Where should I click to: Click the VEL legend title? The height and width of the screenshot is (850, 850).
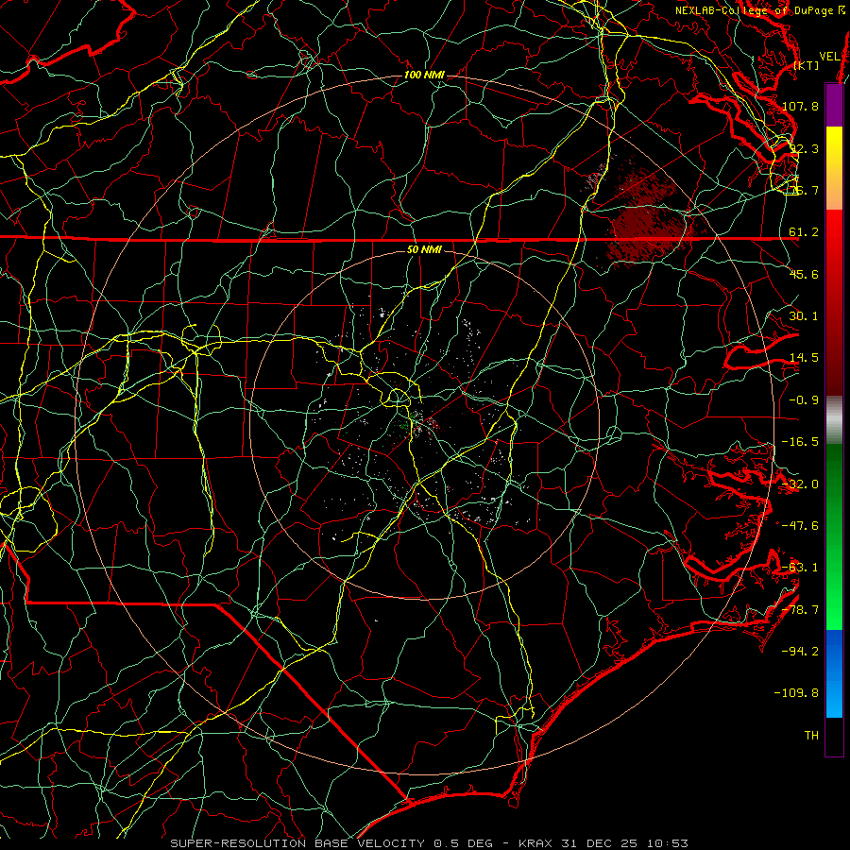[830, 57]
